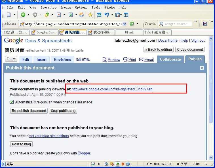Click the search magnifier engine icon
The image size is (215, 168).
[x=161, y=24]
